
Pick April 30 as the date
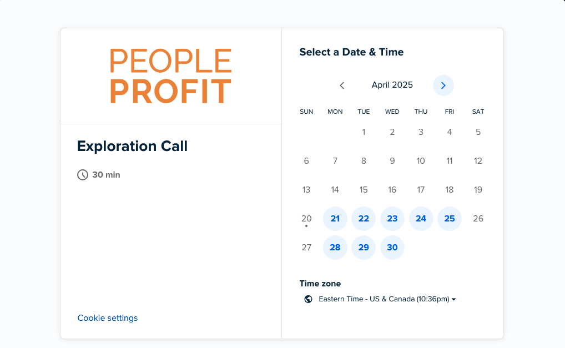(392, 248)
